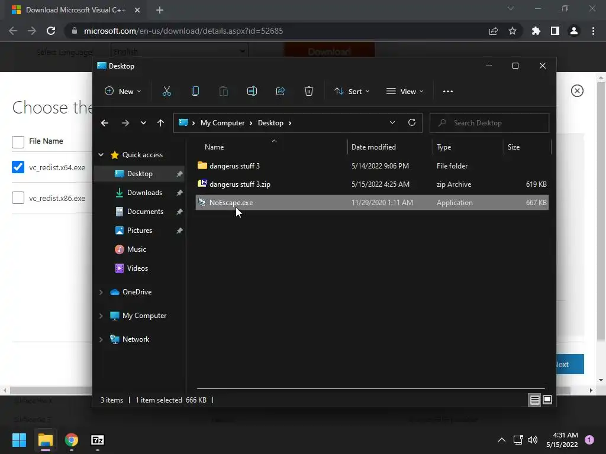Sort by the Type column header

(x=444, y=147)
